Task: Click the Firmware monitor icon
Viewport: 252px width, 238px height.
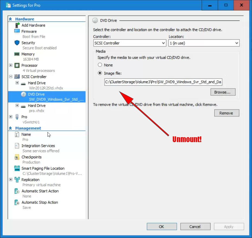Action: pos(17,31)
